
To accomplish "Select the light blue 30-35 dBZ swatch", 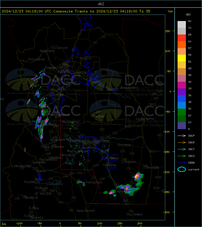I will point(182,105).
